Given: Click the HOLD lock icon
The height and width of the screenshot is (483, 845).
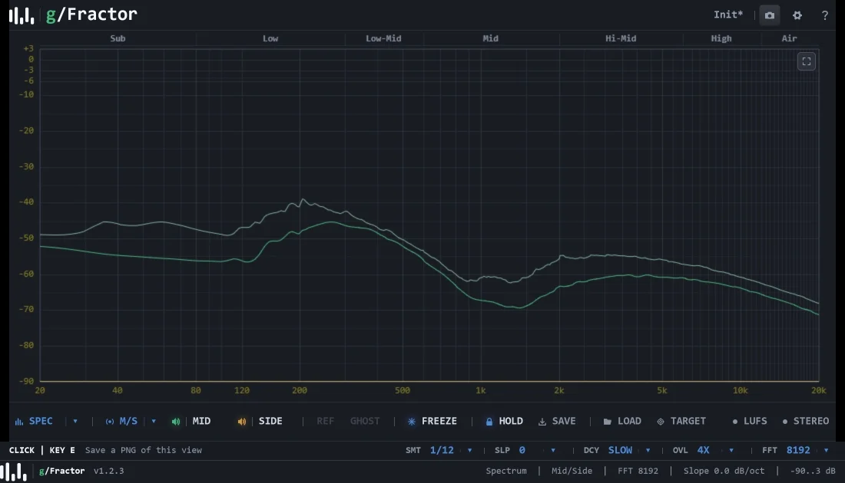Looking at the screenshot, I should [x=489, y=422].
